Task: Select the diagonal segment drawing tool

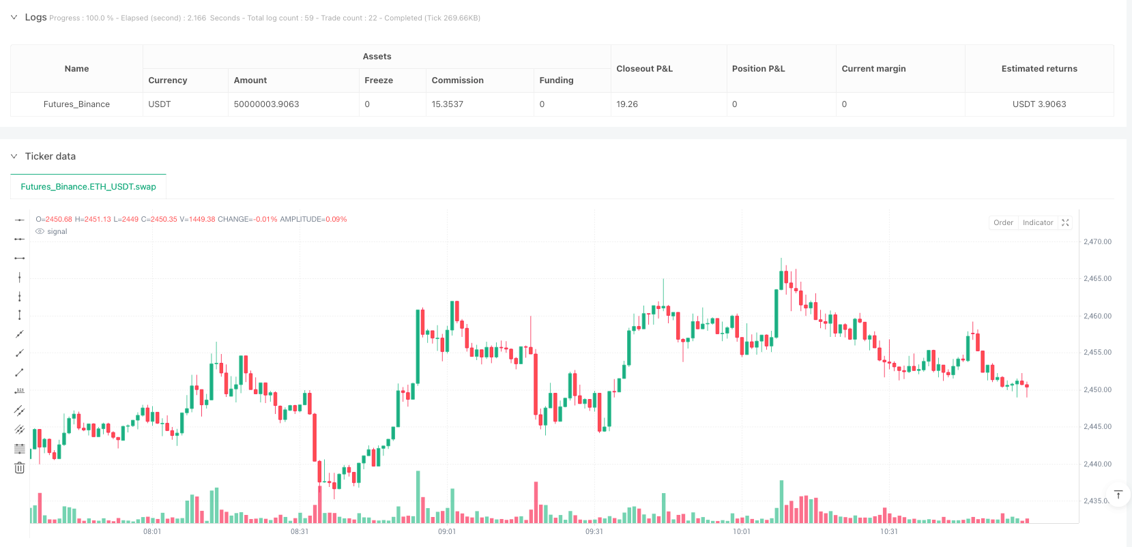Action: coord(20,372)
